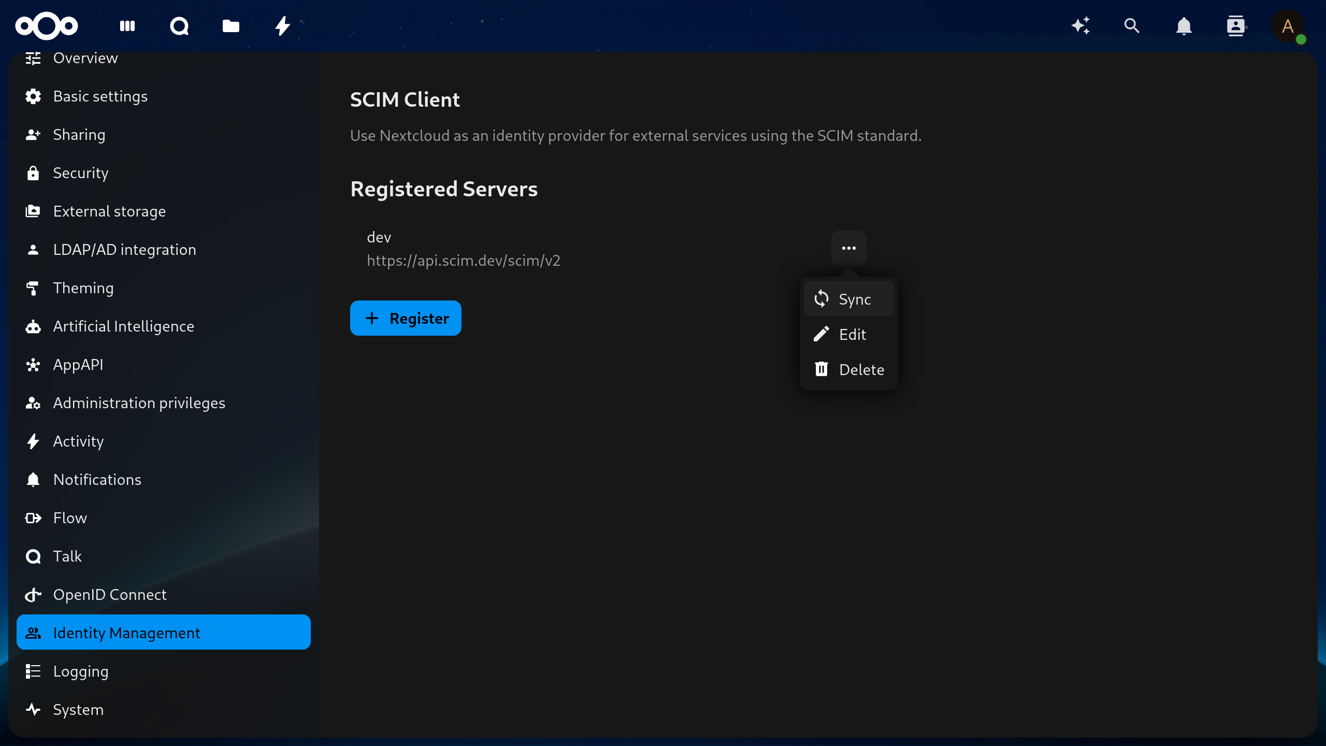This screenshot has width=1326, height=746.
Task: Open the Contacts menu icon
Action: (x=1236, y=26)
